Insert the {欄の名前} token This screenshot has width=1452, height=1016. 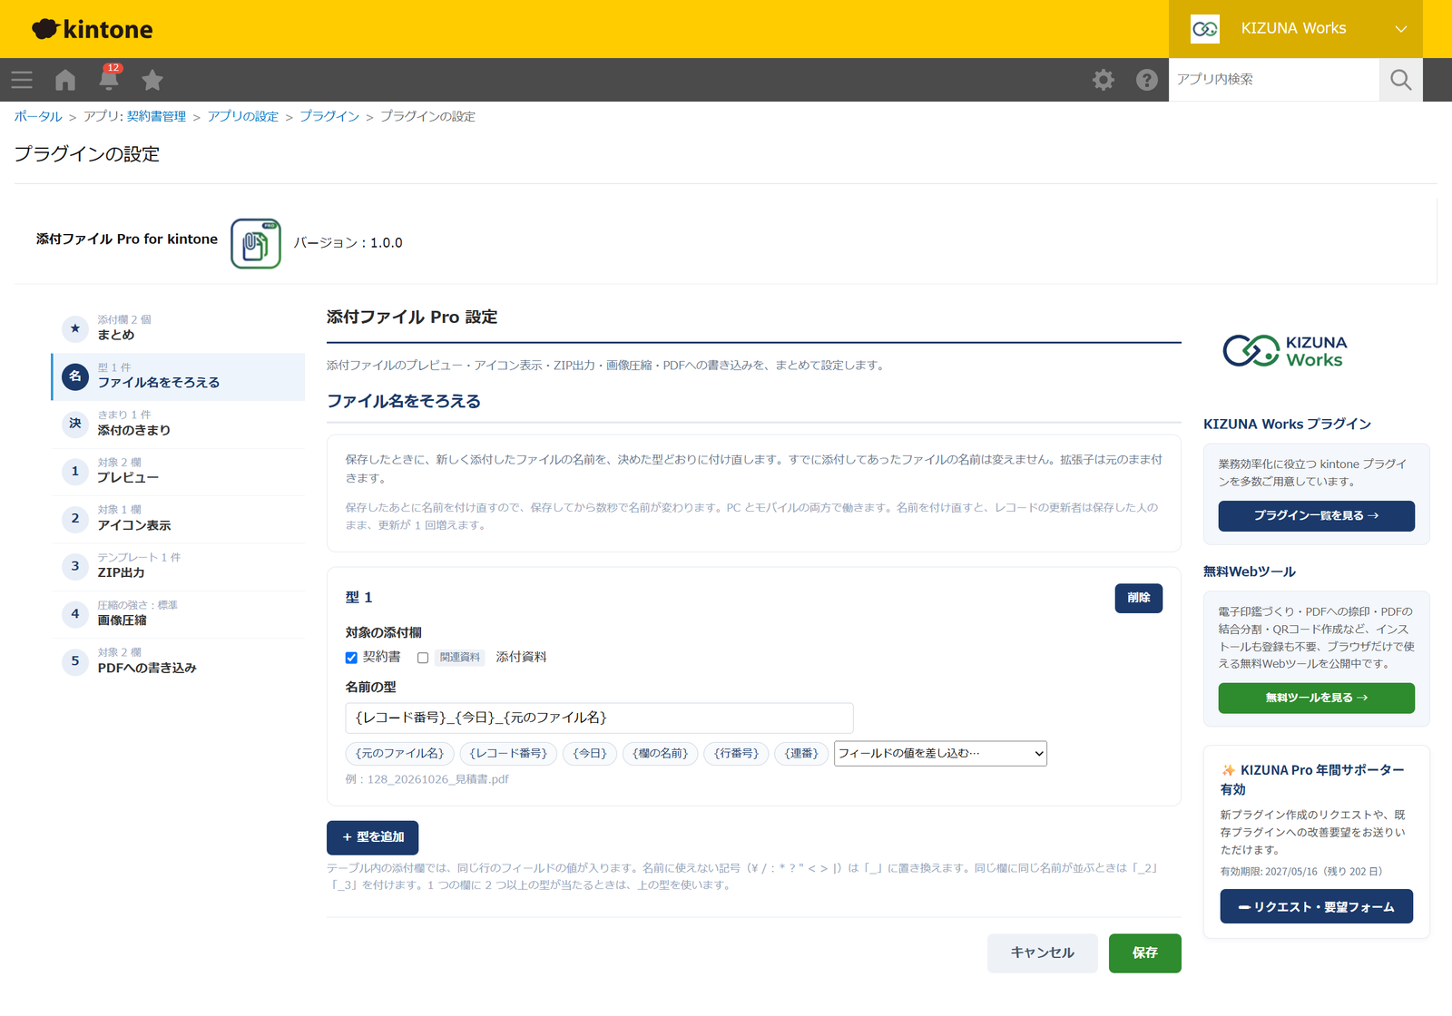661,754
